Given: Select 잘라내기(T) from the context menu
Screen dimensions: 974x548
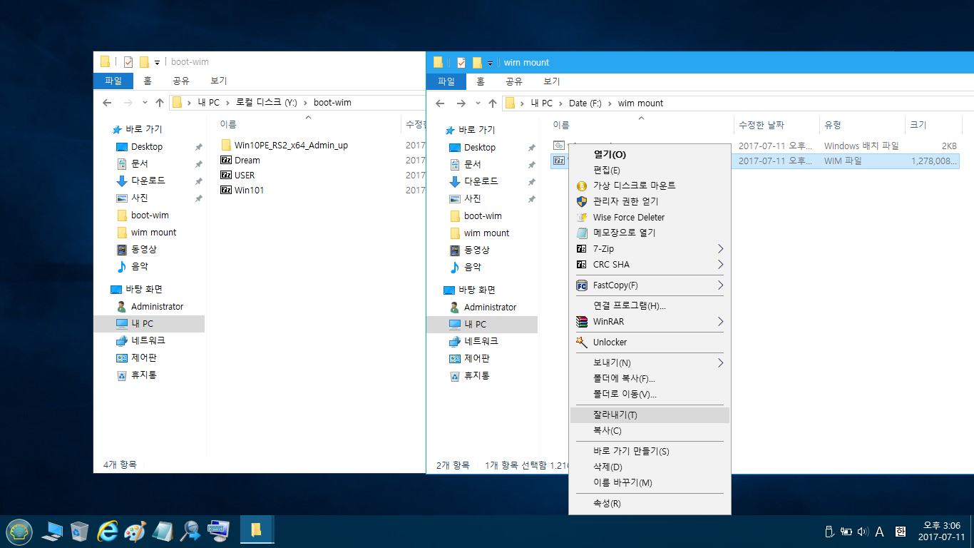Looking at the screenshot, I should tap(650, 415).
